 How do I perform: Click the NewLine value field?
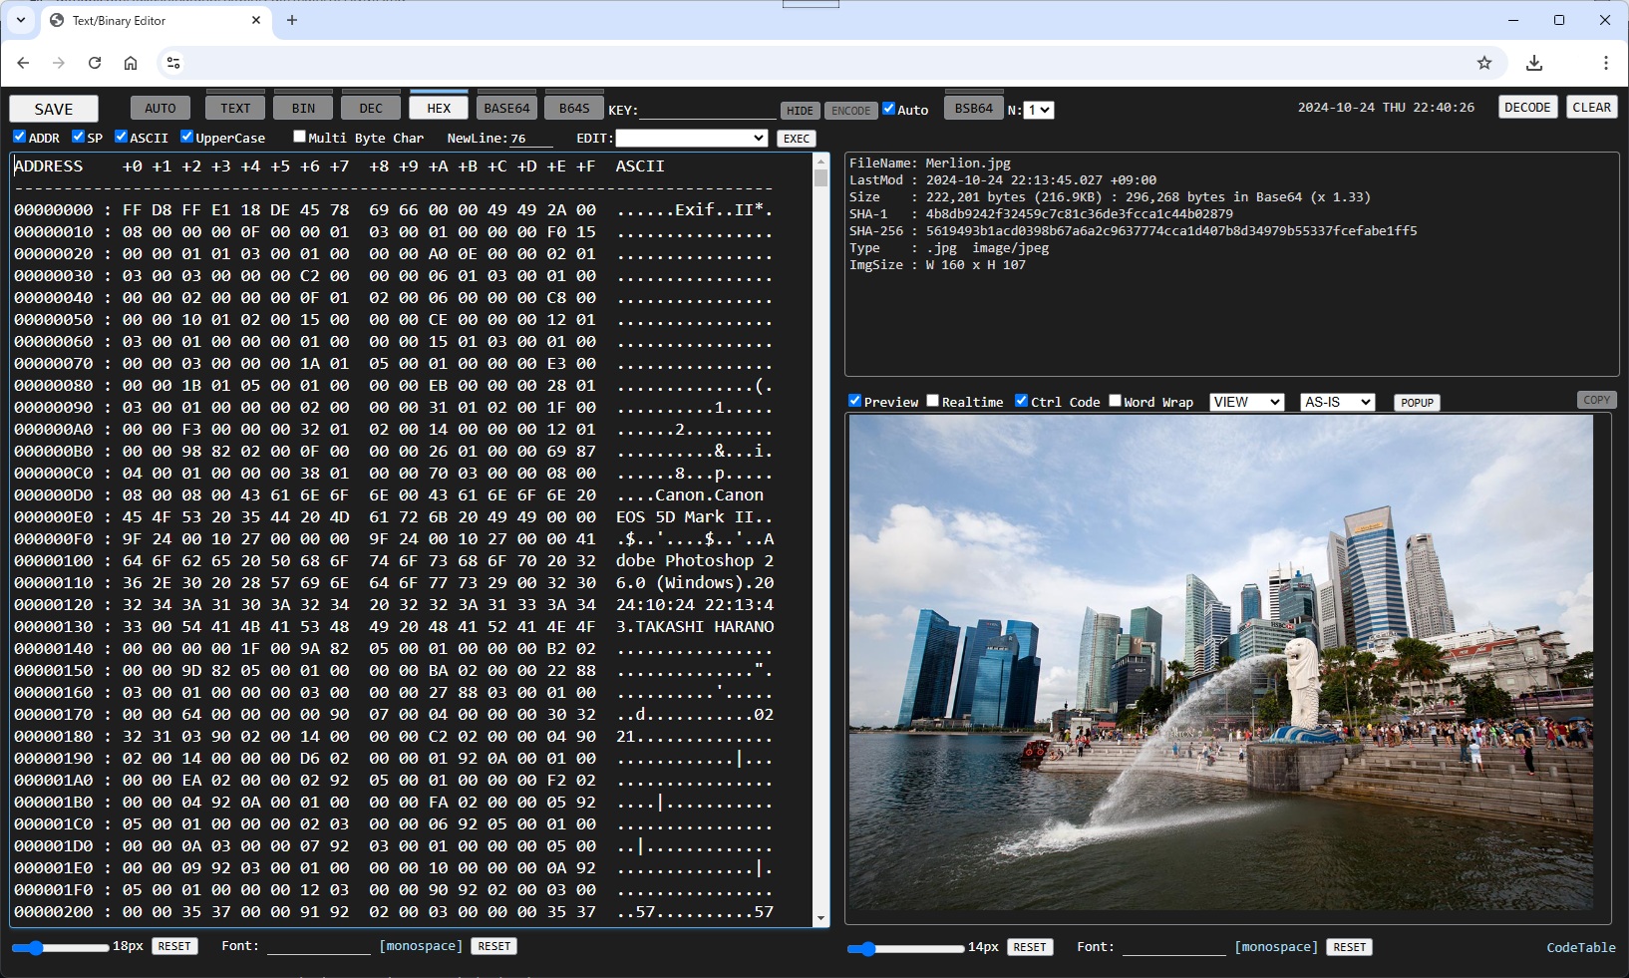533,139
